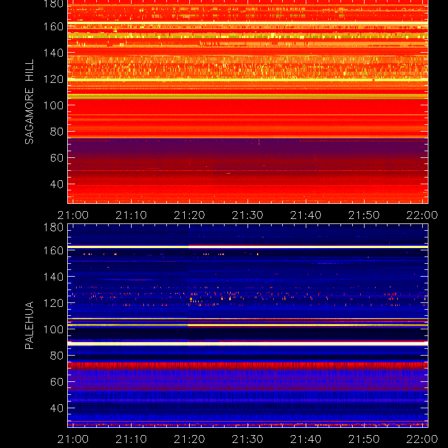
Task: Click the SAGAMORE HILL axis title
Action: [x=29, y=102]
